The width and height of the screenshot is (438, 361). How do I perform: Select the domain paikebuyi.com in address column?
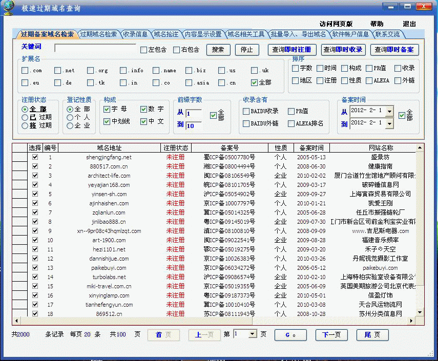(109, 268)
